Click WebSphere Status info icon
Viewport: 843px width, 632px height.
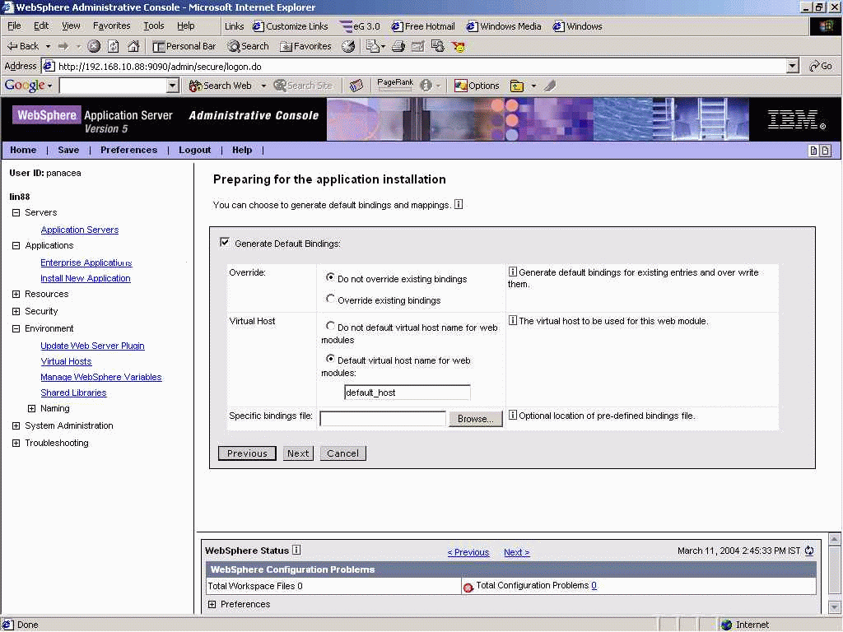[296, 550]
